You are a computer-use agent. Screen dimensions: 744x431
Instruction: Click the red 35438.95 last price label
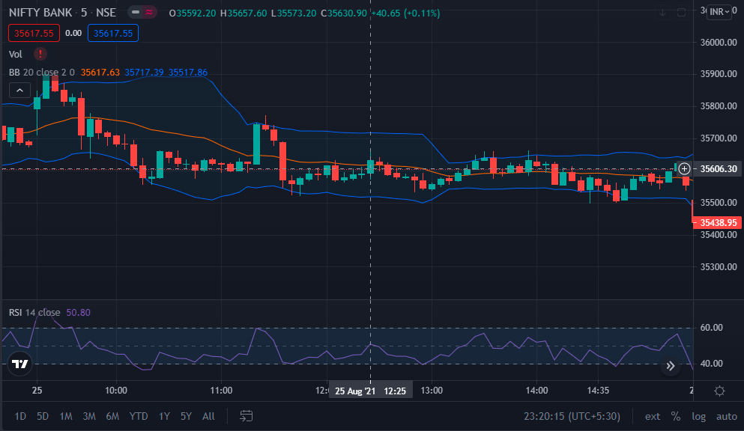coord(718,222)
